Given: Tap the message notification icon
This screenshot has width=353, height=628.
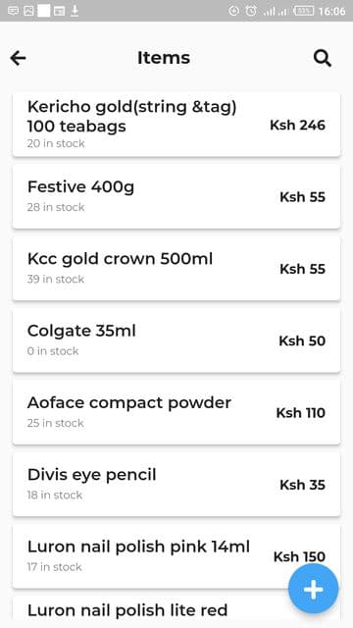Looking at the screenshot, I should tap(13, 11).
